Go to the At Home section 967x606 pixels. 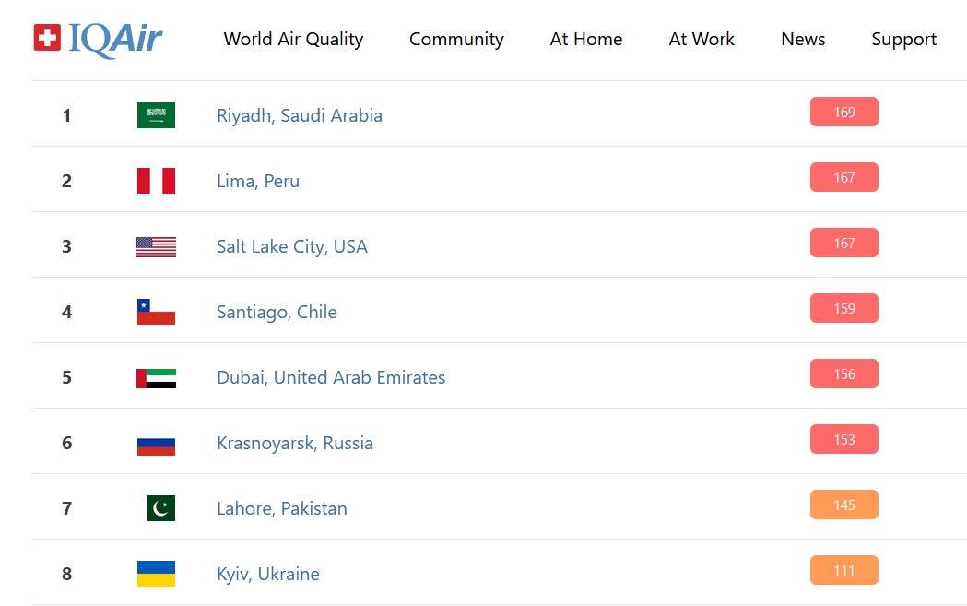pos(585,40)
